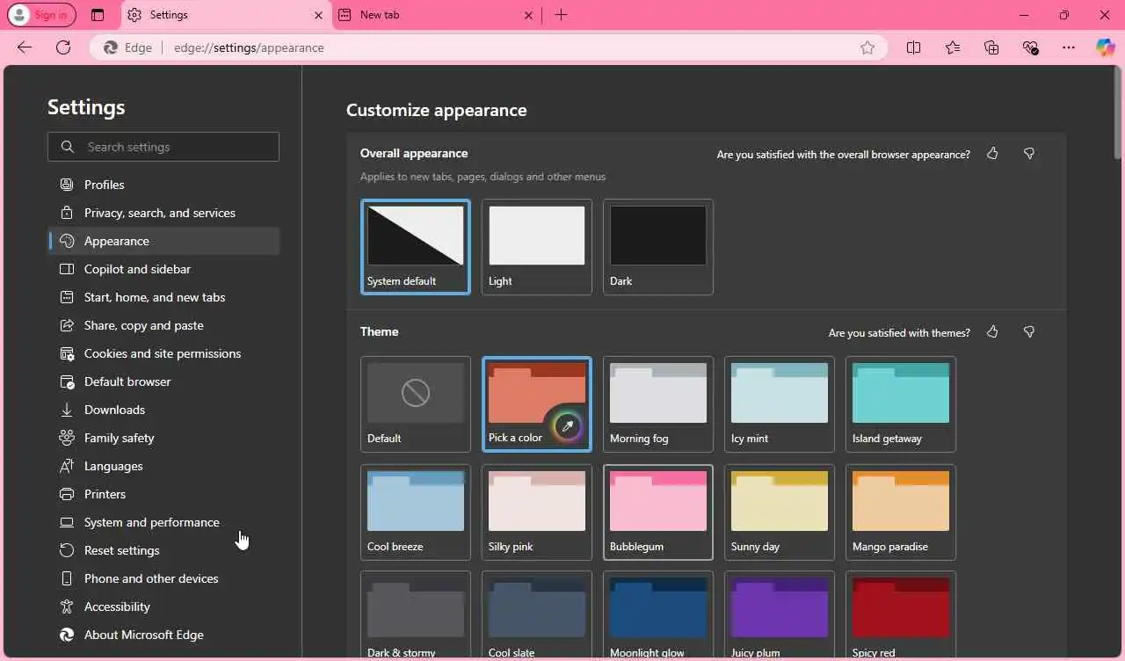Give thumbs up for themes
This screenshot has height=661, width=1125.
[x=992, y=332]
